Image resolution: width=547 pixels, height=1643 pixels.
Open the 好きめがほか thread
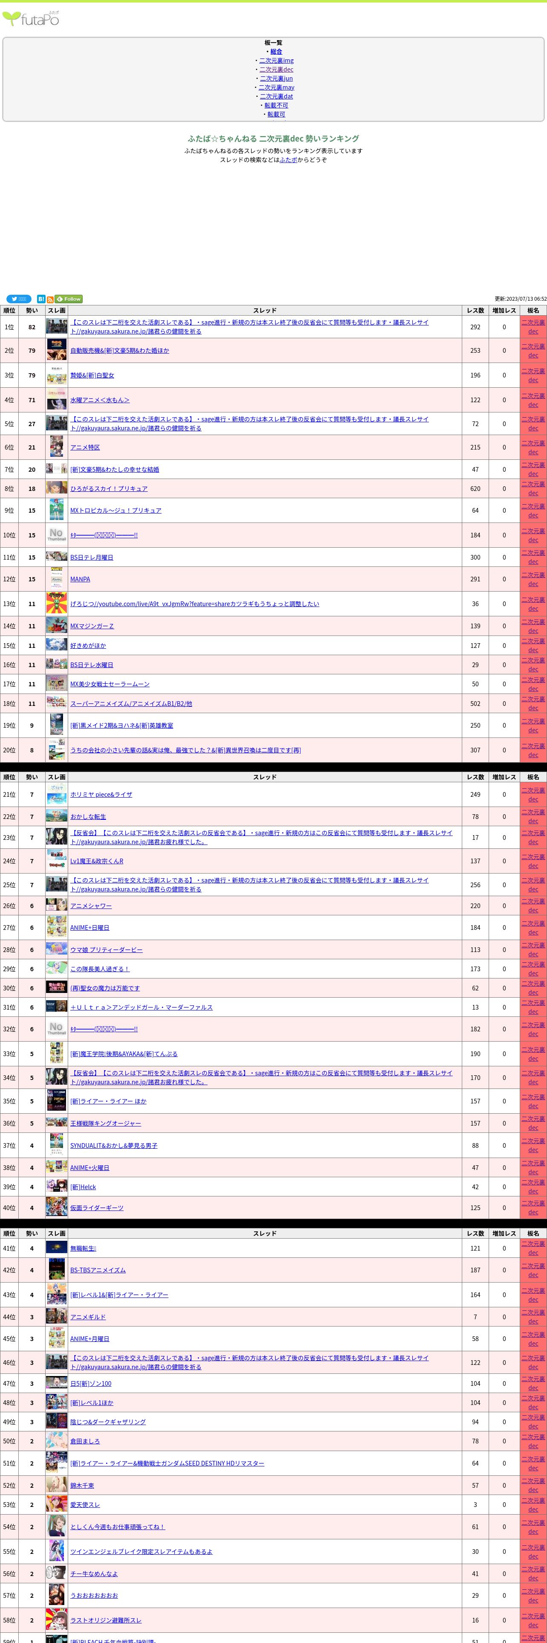[x=88, y=645]
